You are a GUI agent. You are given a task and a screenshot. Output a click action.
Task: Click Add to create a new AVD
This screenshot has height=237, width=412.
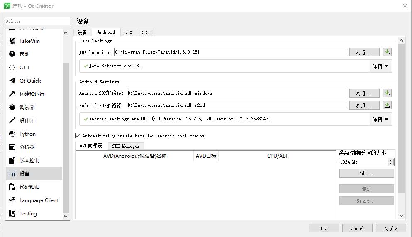tap(366, 173)
